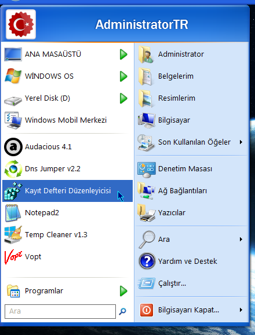Expand the Yerel Disk (D) green arrow
This screenshot has height=335, width=255.
(123, 98)
